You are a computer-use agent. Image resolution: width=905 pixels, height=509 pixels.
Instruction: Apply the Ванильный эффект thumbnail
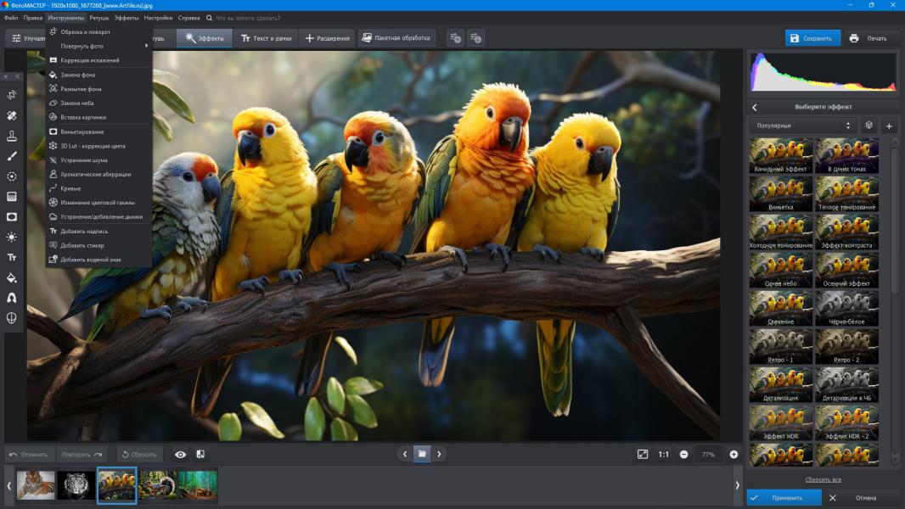click(x=781, y=155)
